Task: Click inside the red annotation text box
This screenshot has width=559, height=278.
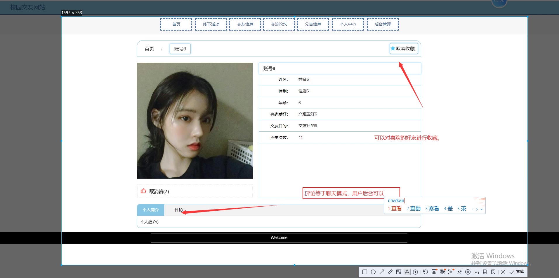Action: pyautogui.click(x=351, y=193)
